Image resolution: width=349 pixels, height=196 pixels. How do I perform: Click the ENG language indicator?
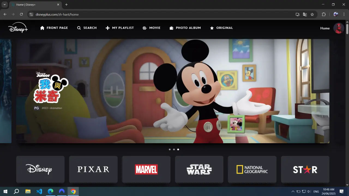[x=316, y=192]
